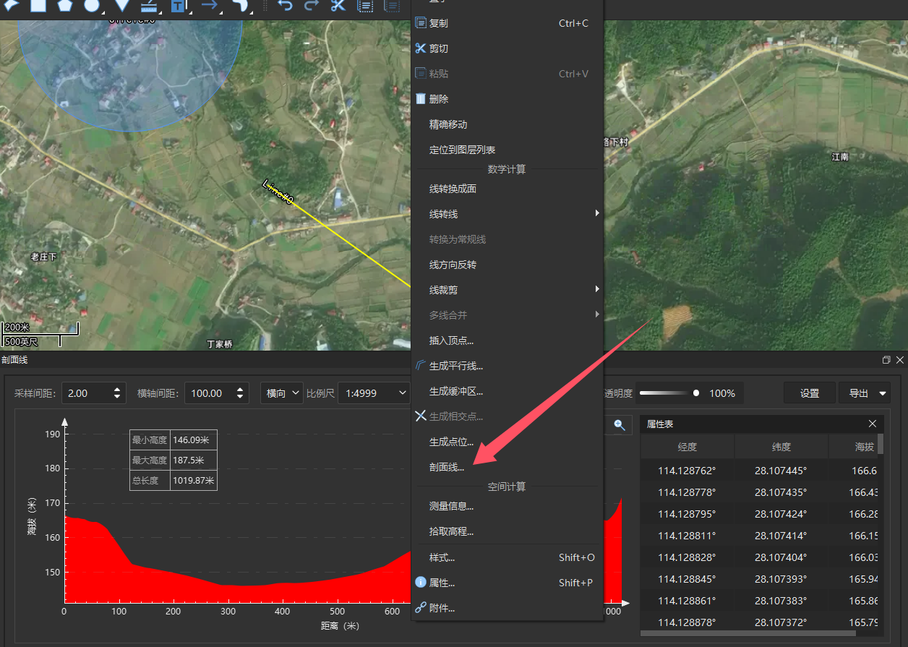The width and height of the screenshot is (908, 647).
Task: Click the 设置 settings button
Action: tap(810, 393)
